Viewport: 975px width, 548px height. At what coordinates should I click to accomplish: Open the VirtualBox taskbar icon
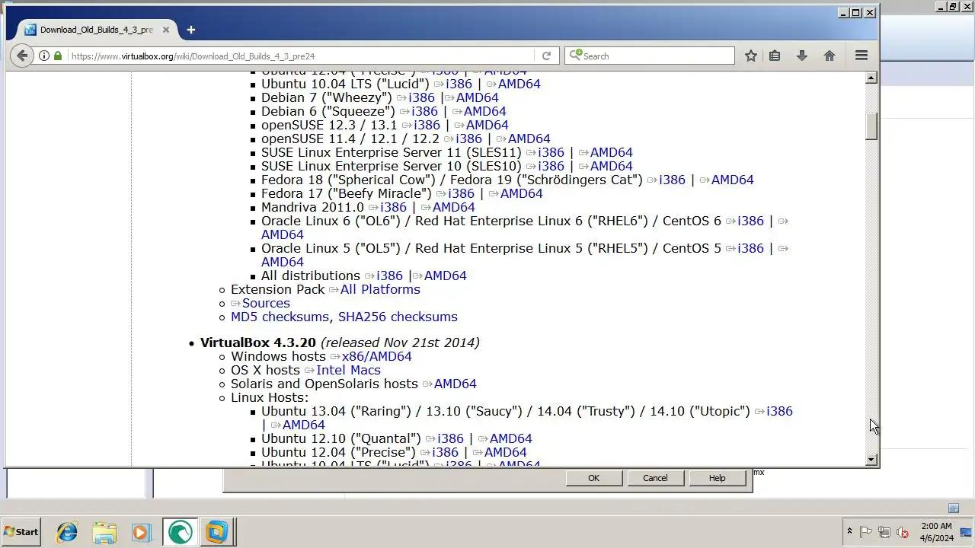point(216,532)
